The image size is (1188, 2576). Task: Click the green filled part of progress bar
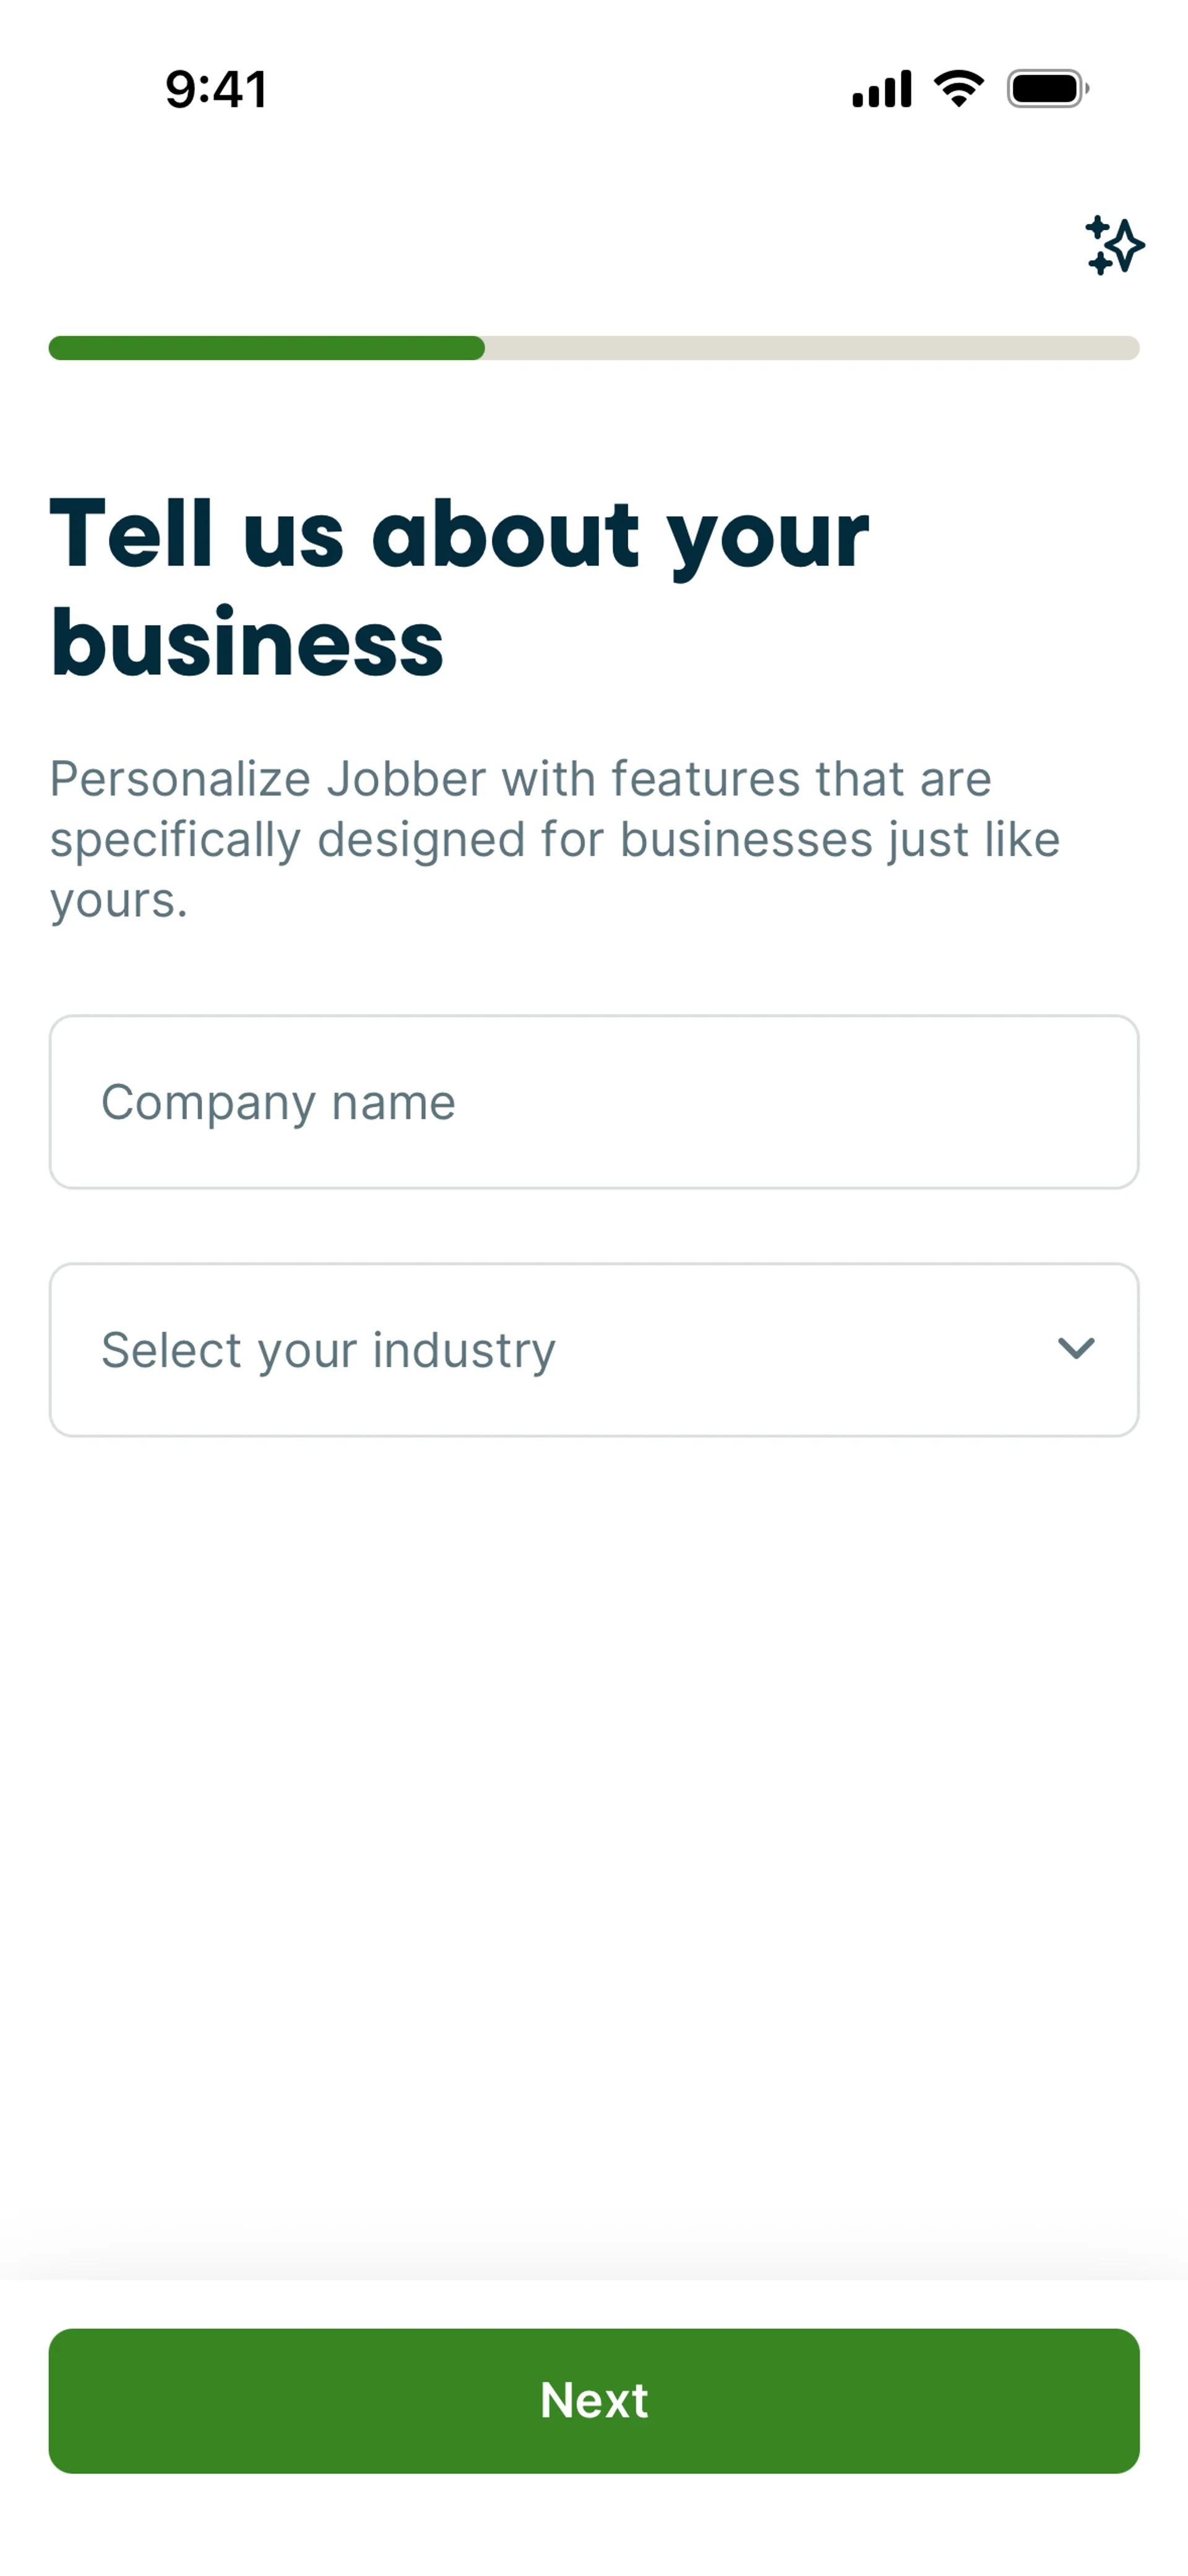pyautogui.click(x=266, y=348)
